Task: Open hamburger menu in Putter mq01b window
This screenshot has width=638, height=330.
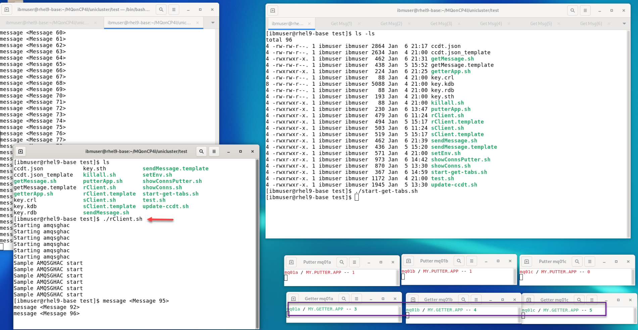Action: pos(472,261)
